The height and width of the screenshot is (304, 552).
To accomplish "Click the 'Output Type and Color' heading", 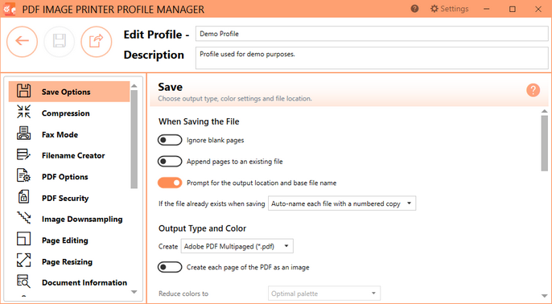I will point(203,228).
